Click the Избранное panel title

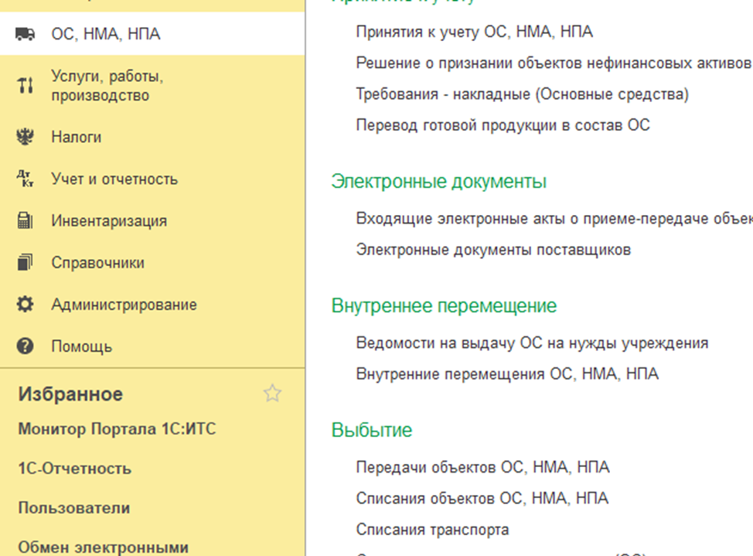[70, 394]
